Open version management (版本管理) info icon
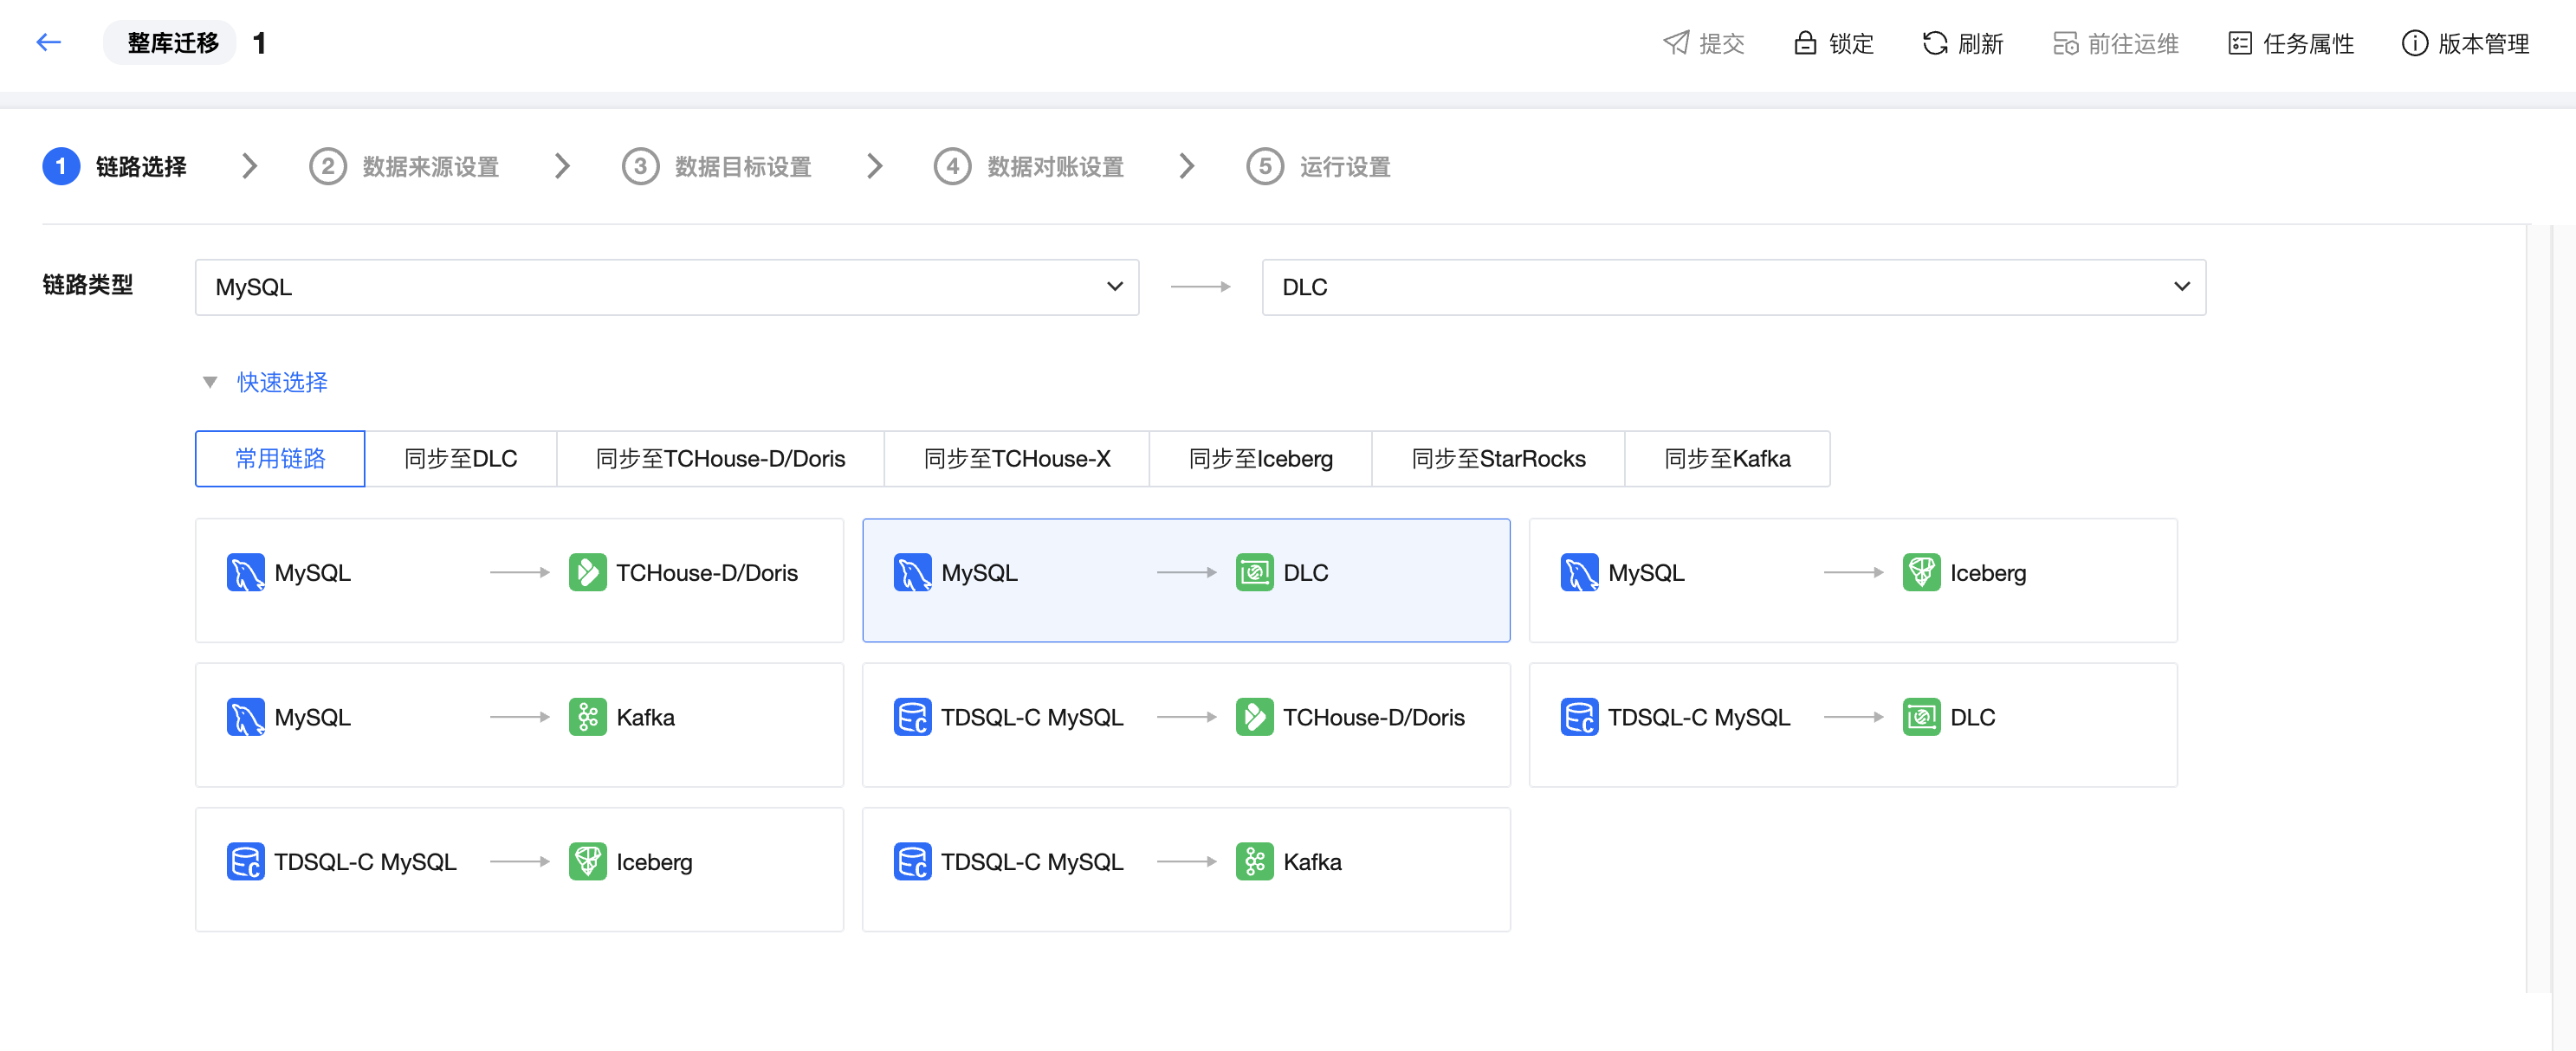The height and width of the screenshot is (1051, 2576). (x=2414, y=43)
